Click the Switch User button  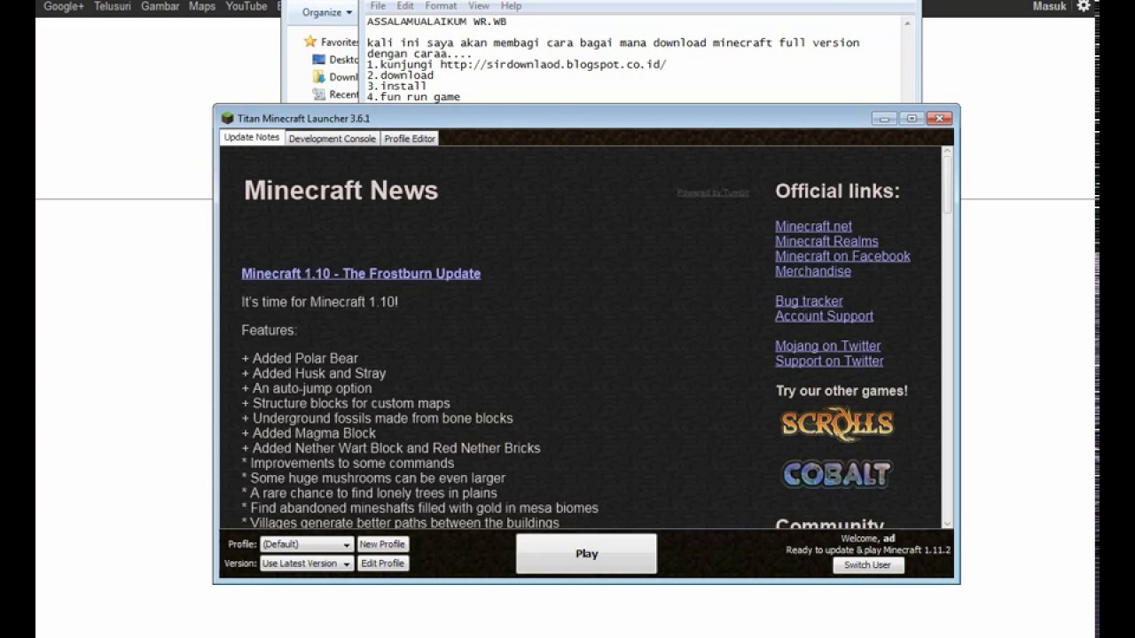[x=867, y=565]
